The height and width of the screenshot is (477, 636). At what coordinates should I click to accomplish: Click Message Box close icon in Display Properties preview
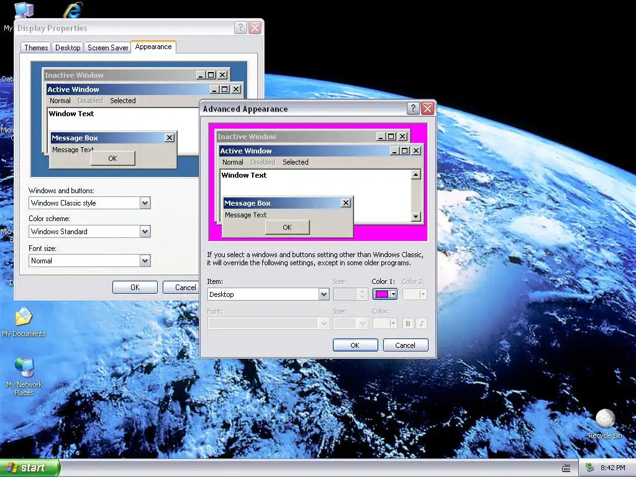[170, 137]
